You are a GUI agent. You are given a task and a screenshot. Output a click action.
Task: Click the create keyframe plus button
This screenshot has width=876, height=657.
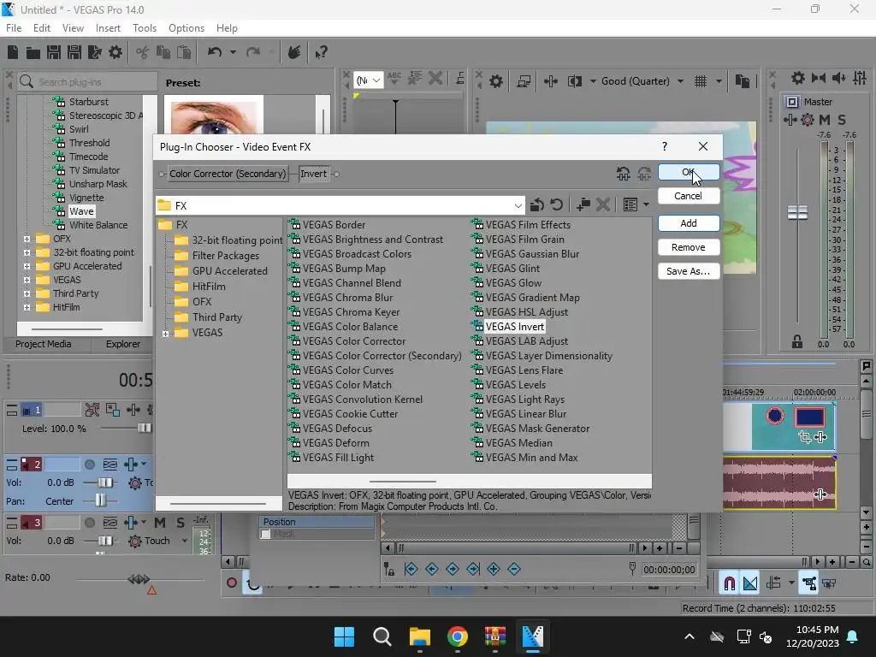pos(494,569)
